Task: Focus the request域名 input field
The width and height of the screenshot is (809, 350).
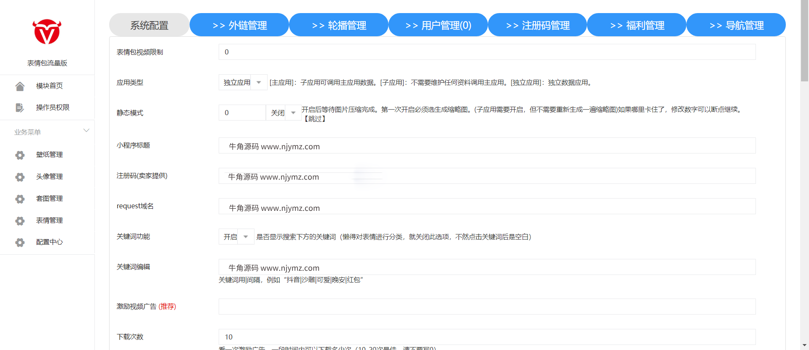Action: [487, 206]
